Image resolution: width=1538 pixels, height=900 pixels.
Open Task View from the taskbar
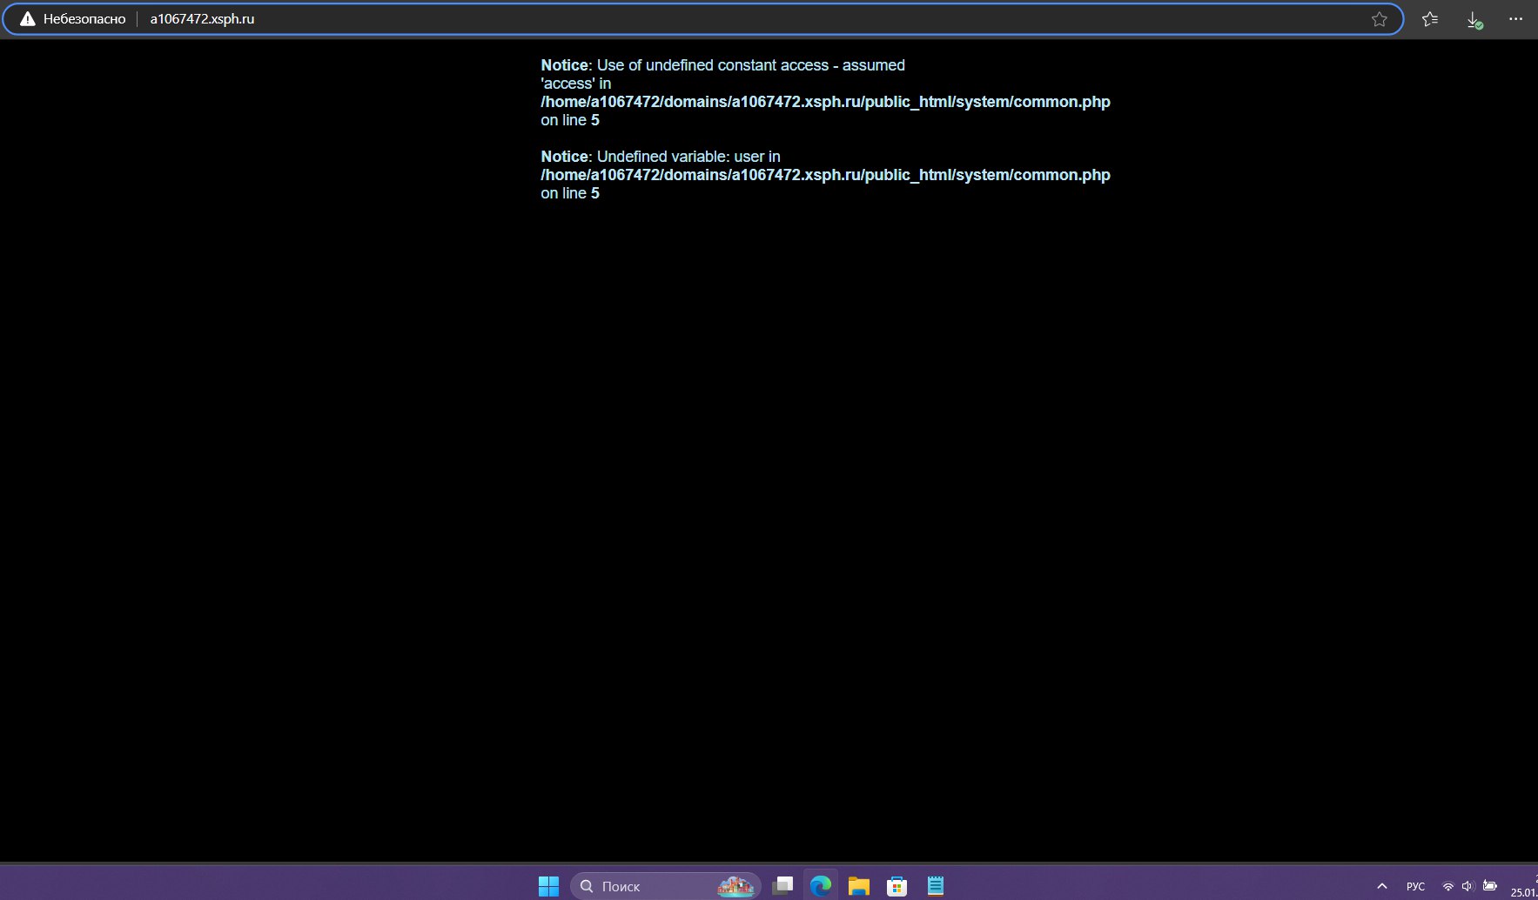tap(782, 886)
